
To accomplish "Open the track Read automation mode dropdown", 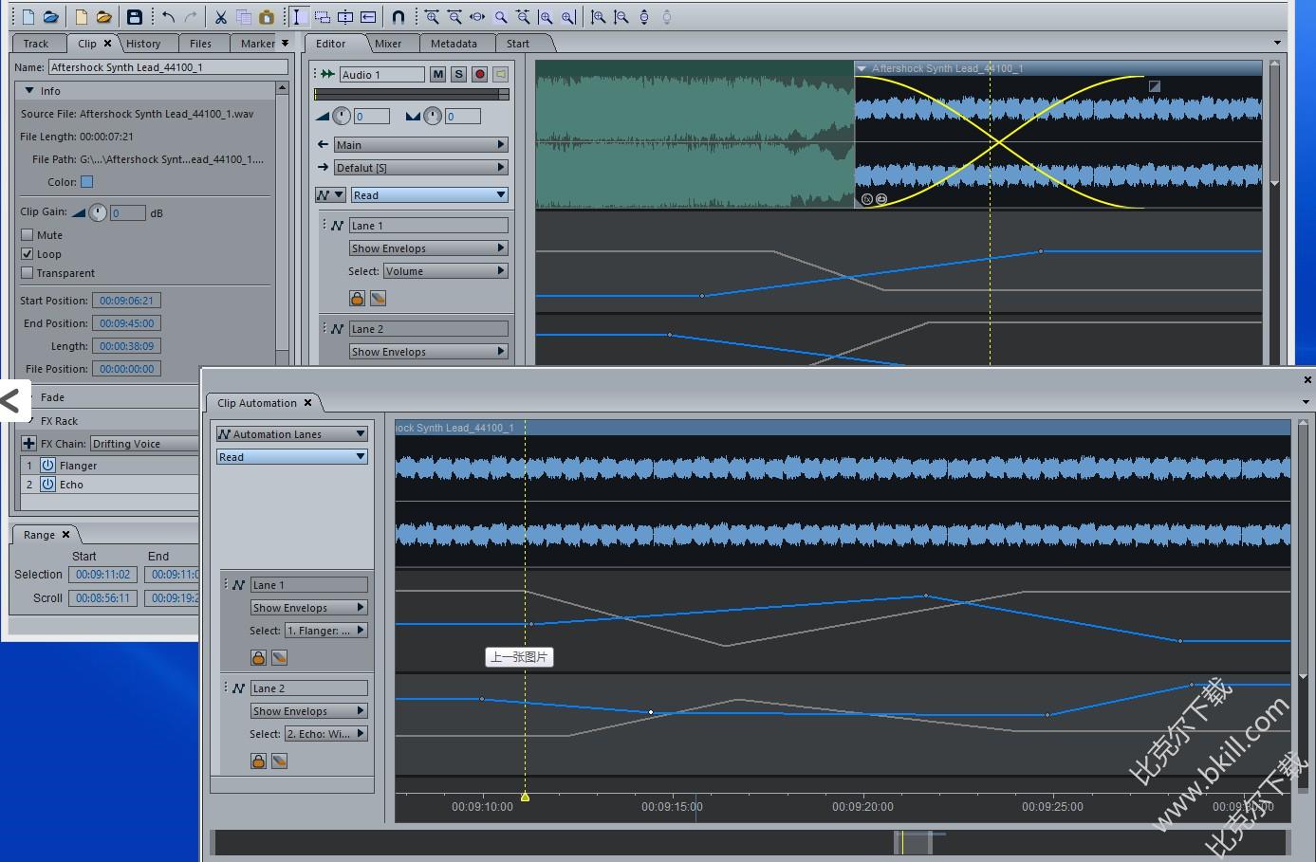I will [x=429, y=194].
